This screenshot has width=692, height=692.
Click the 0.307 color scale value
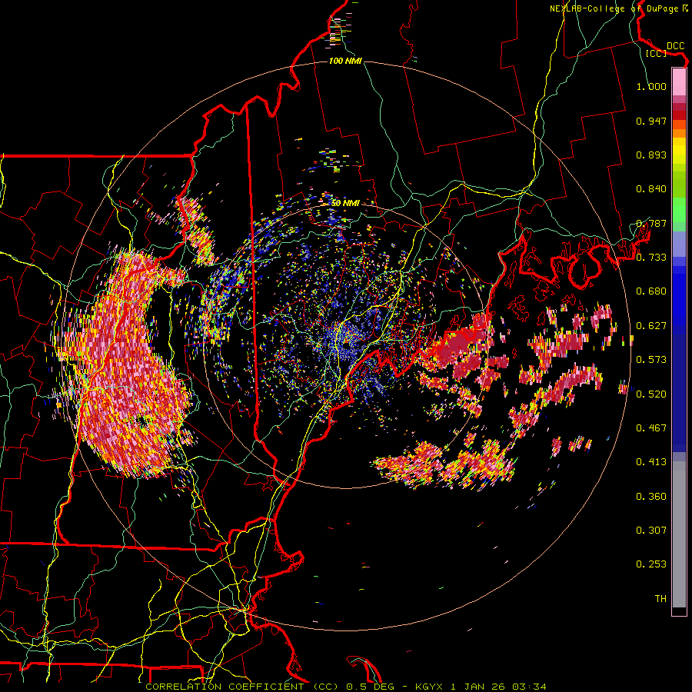tap(651, 531)
